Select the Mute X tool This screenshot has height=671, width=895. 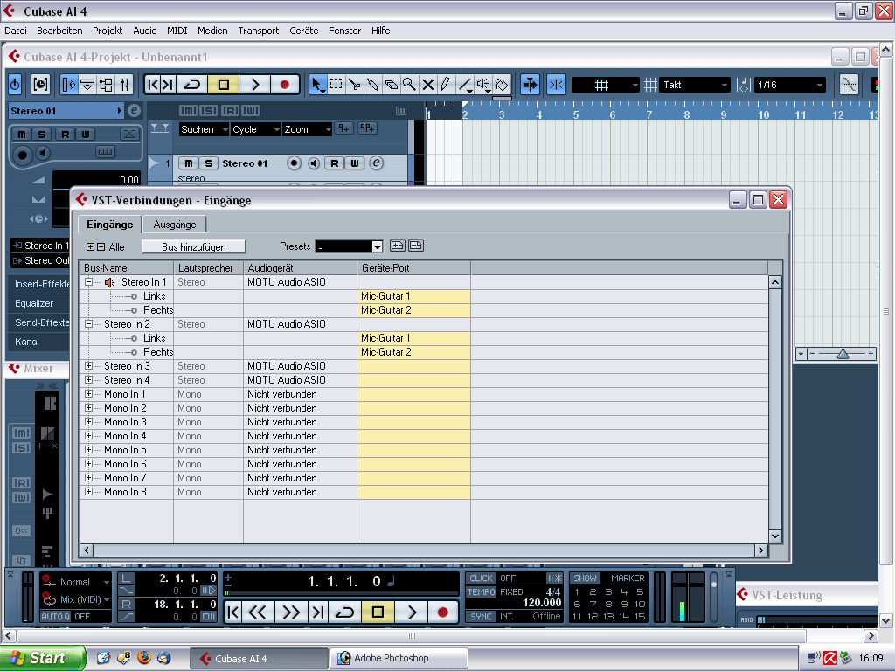427,85
